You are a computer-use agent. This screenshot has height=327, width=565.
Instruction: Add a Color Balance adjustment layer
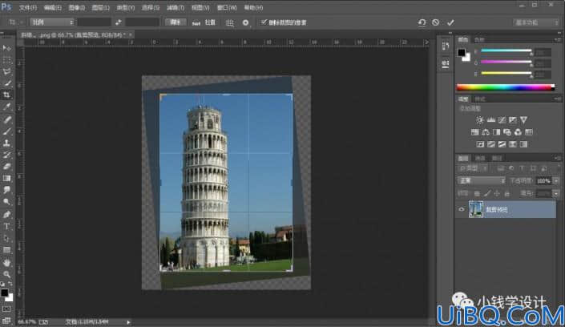pyautogui.click(x=486, y=132)
